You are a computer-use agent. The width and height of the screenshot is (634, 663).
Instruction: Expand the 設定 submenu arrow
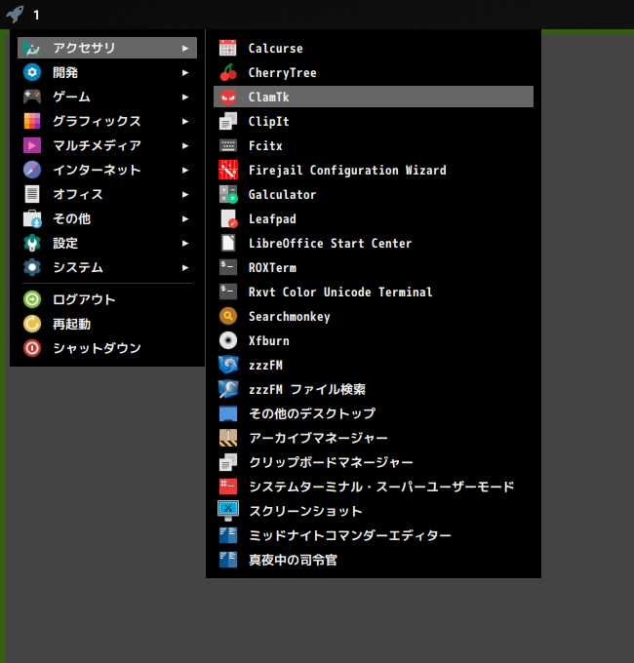[x=185, y=243]
